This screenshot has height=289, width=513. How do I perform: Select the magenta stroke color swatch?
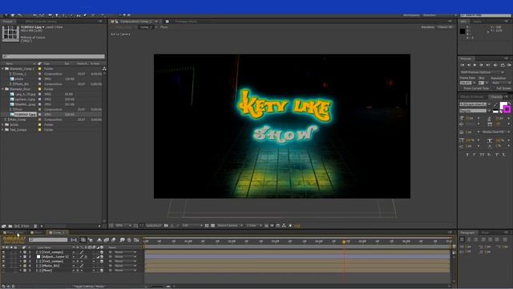507,109
